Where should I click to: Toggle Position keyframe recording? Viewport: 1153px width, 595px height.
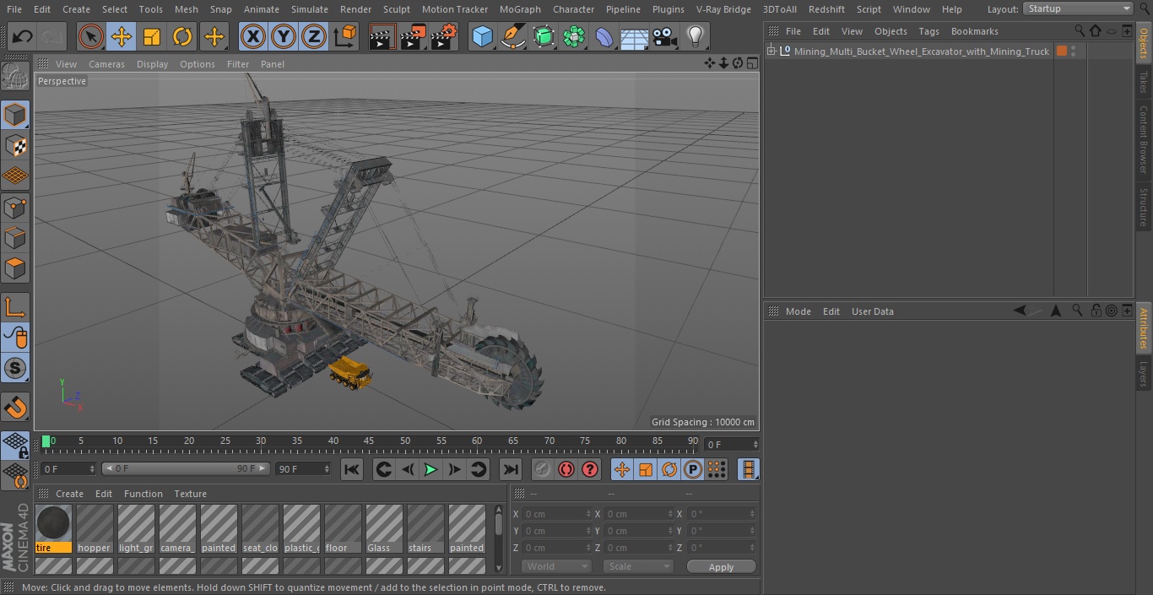pyautogui.click(x=622, y=469)
